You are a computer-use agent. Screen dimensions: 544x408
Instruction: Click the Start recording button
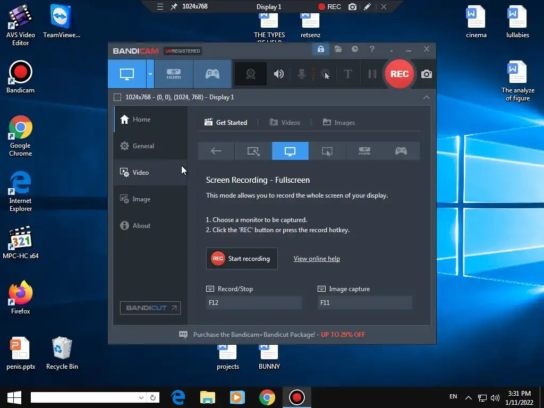click(x=242, y=259)
